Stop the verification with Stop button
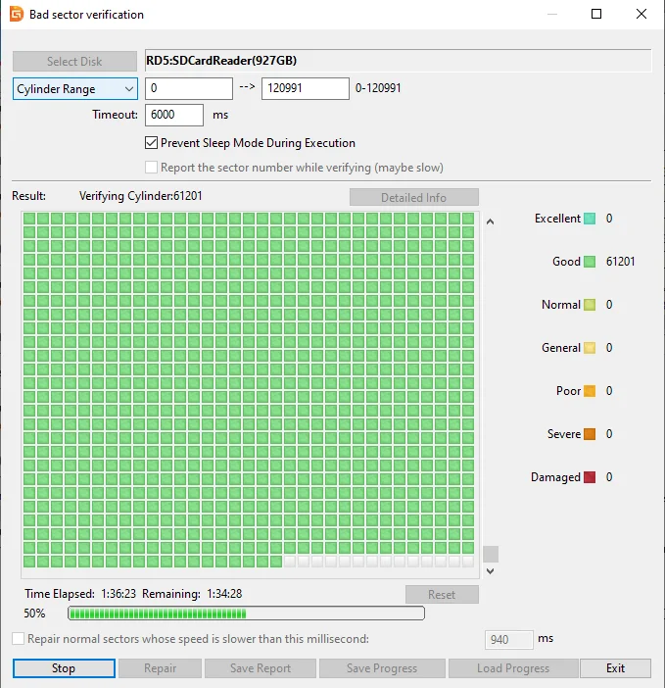This screenshot has height=688, width=665. tap(64, 668)
